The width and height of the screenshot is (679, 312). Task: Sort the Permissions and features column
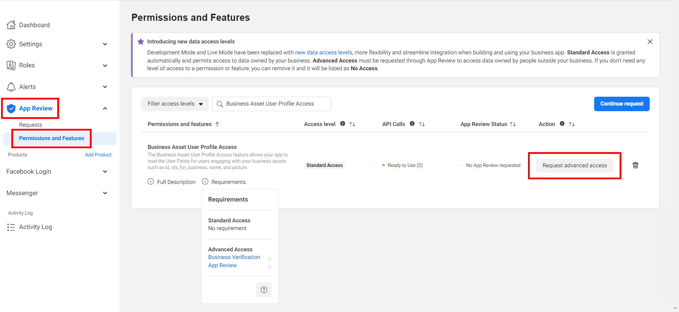[217, 124]
